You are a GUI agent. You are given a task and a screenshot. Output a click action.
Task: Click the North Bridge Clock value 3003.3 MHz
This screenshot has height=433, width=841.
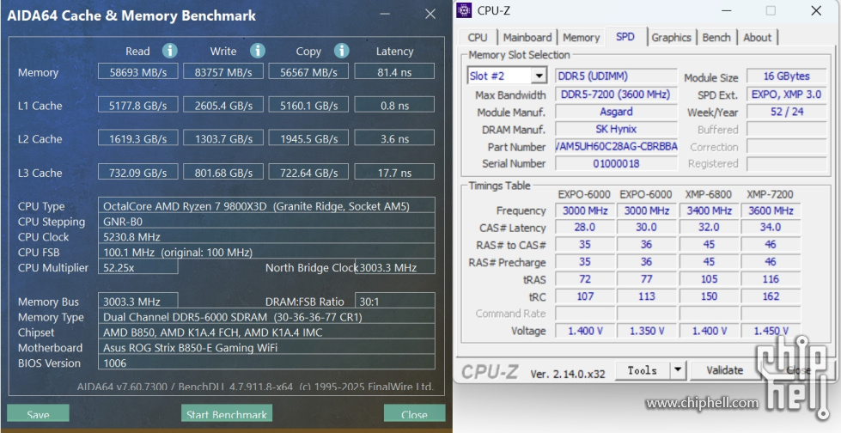click(x=395, y=267)
